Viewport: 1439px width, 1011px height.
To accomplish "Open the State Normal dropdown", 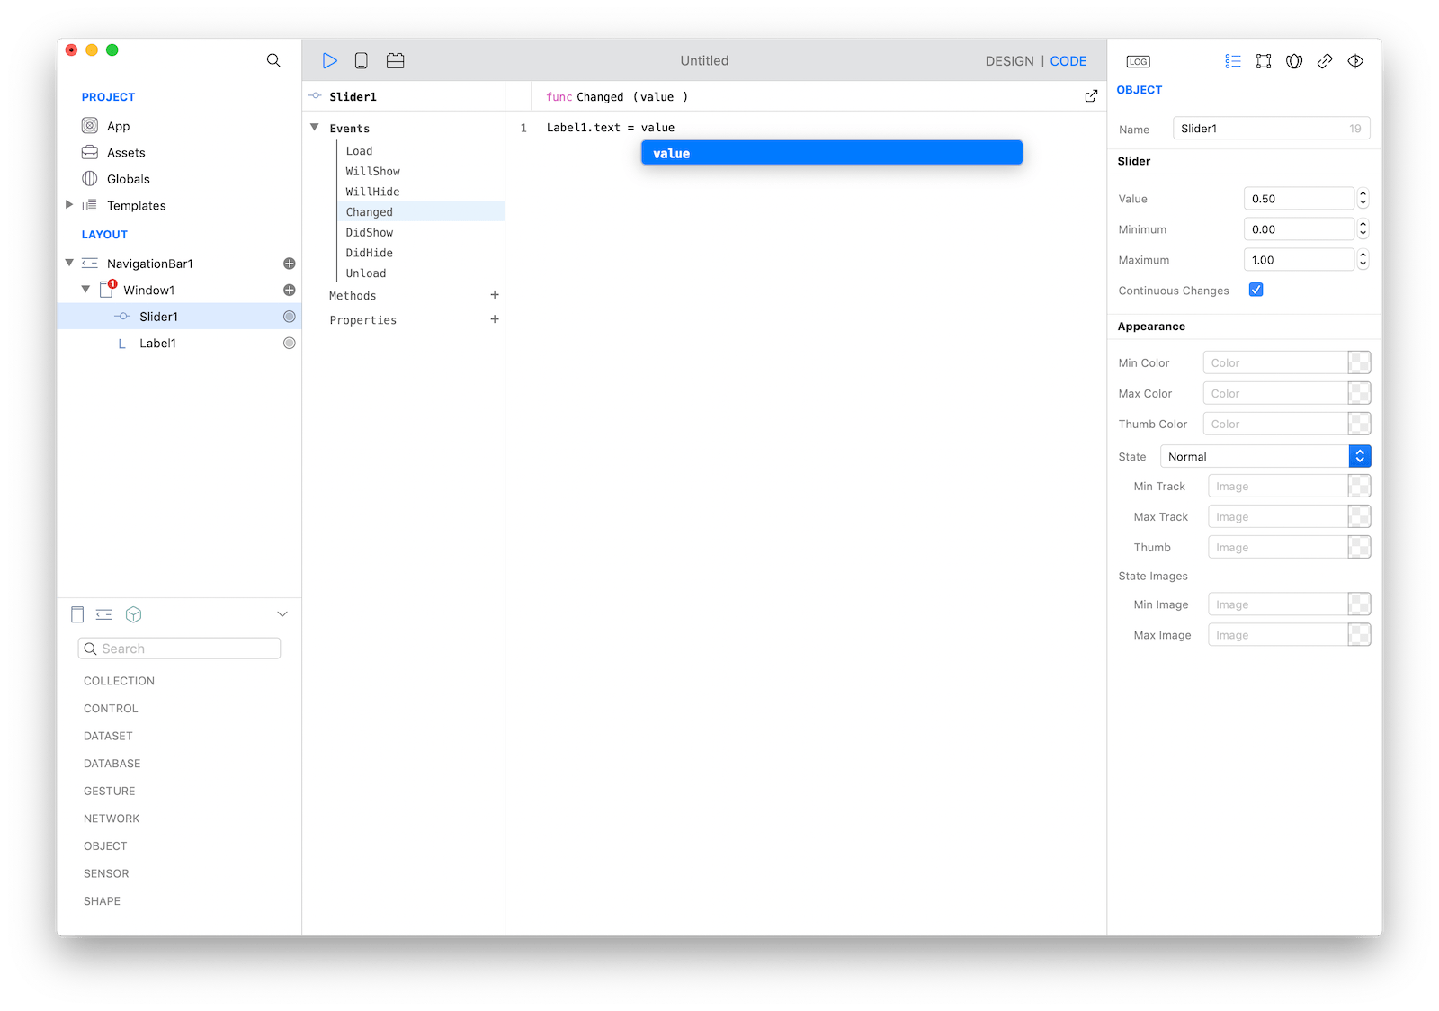I will coord(1265,456).
